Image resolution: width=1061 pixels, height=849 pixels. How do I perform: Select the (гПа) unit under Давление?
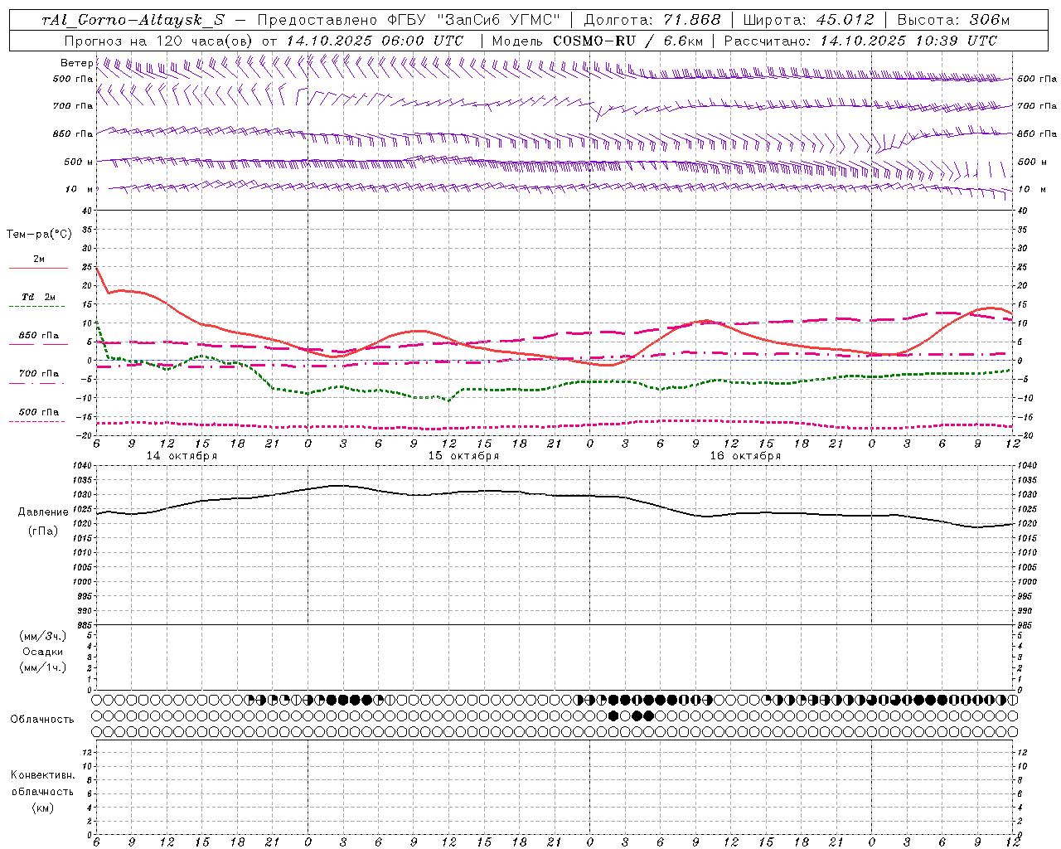[x=42, y=531]
